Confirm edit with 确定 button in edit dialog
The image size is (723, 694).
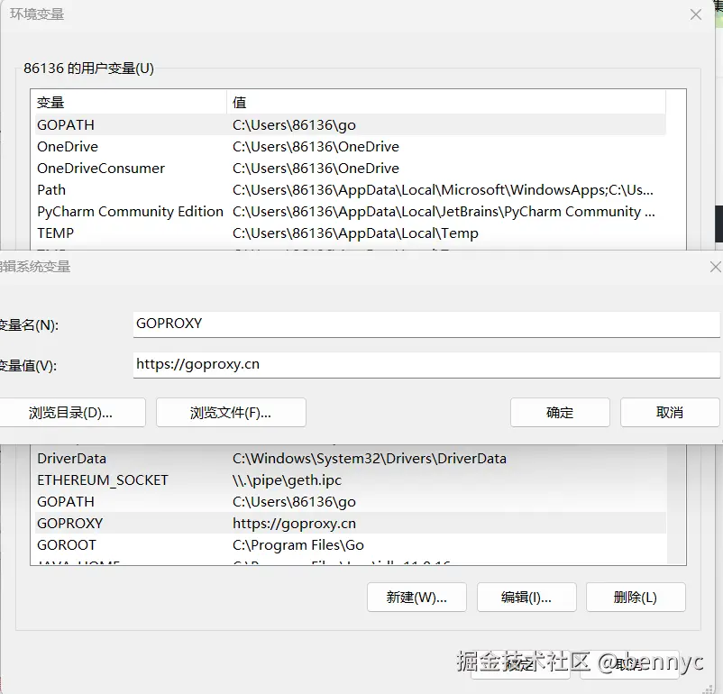click(560, 413)
